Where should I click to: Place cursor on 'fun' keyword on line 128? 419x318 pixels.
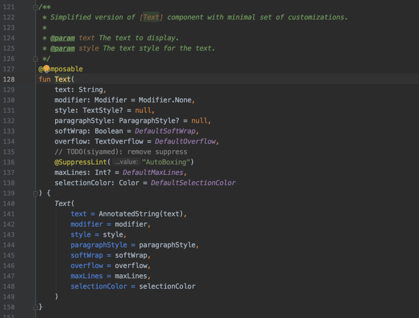coord(45,79)
